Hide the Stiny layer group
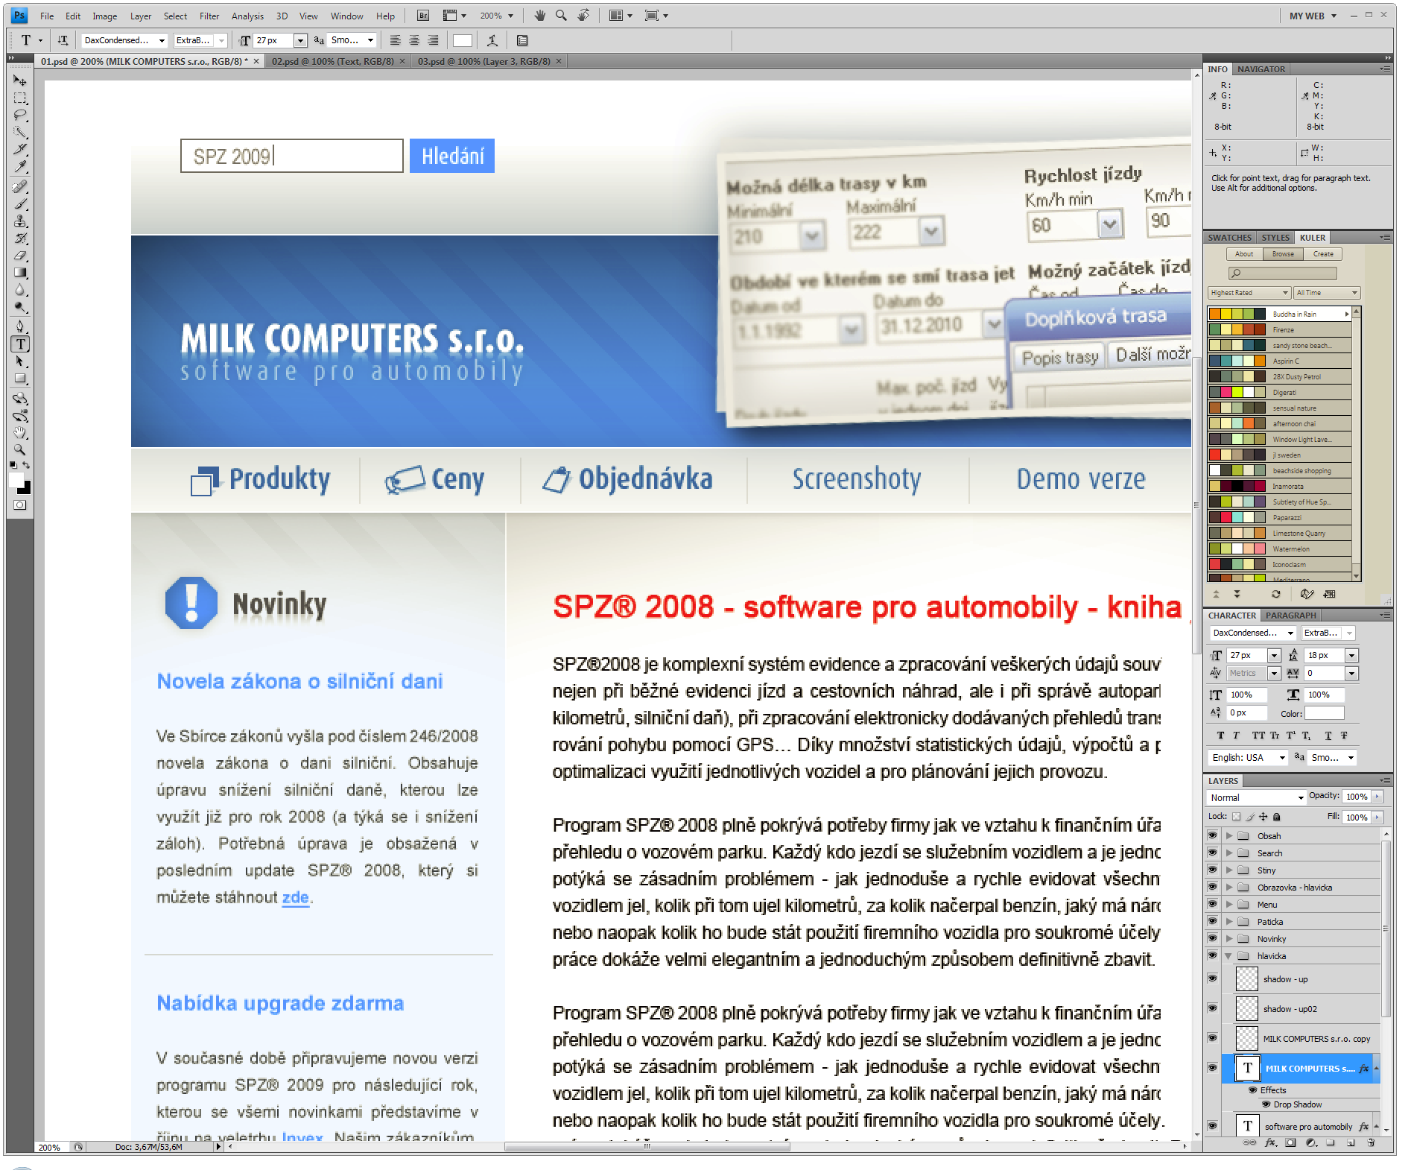Image resolution: width=1411 pixels, height=1170 pixels. coord(1212,870)
